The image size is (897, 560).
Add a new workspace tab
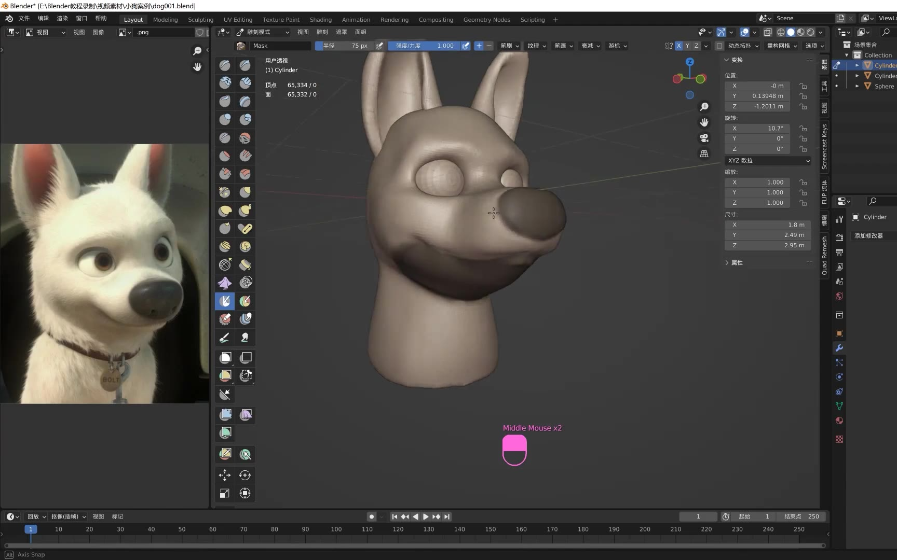click(x=555, y=20)
